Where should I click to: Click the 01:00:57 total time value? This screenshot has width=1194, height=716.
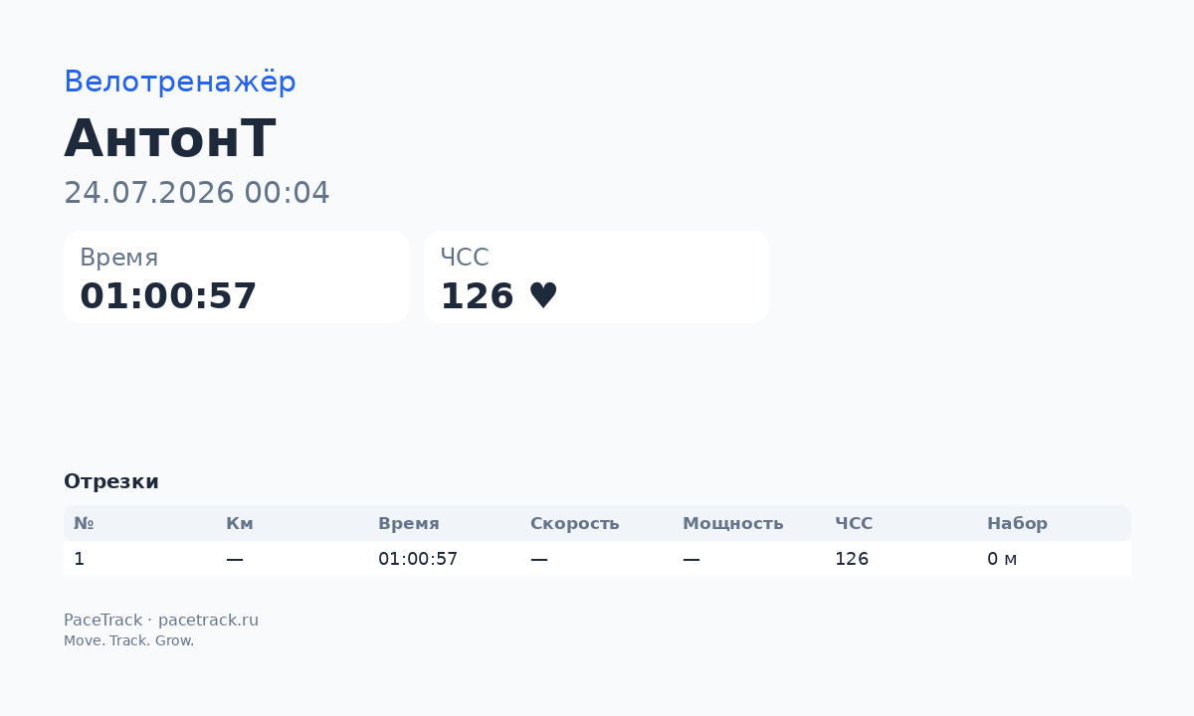[168, 296]
